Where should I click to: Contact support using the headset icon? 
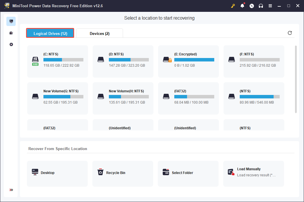click(261, 5)
